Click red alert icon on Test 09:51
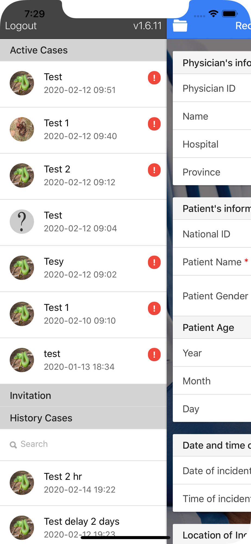 click(x=154, y=78)
